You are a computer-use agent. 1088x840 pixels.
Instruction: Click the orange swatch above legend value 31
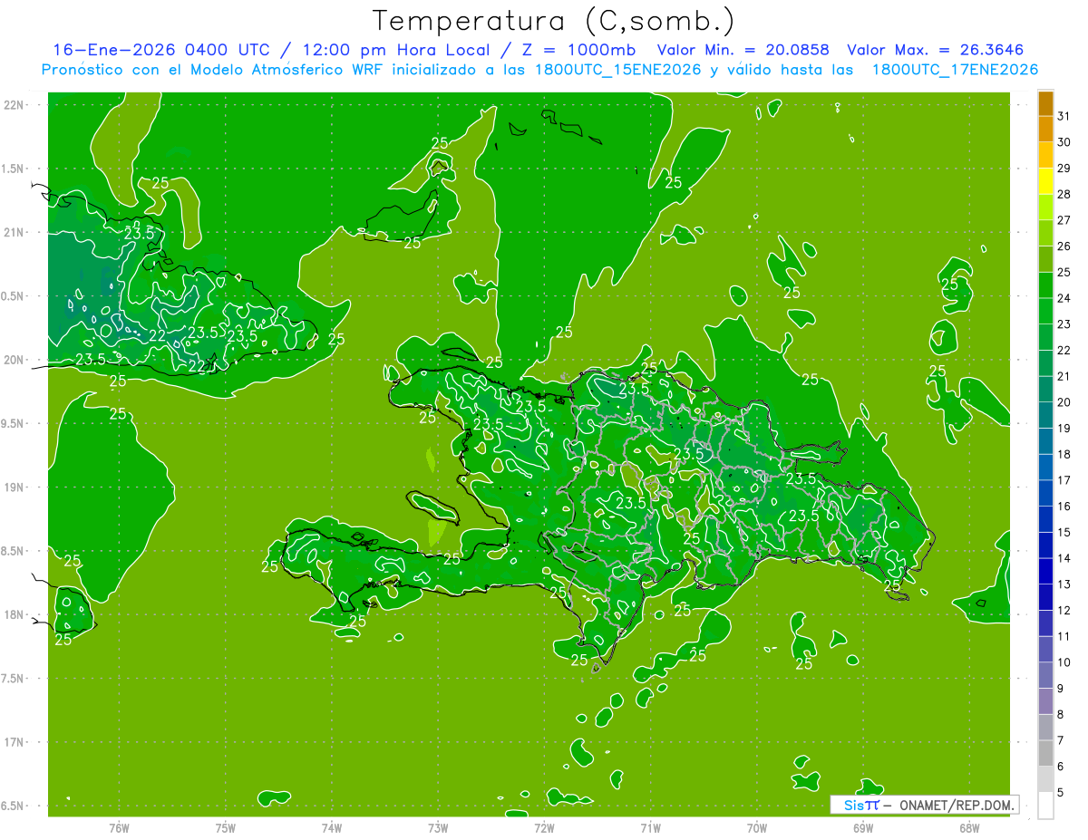pos(1045,102)
